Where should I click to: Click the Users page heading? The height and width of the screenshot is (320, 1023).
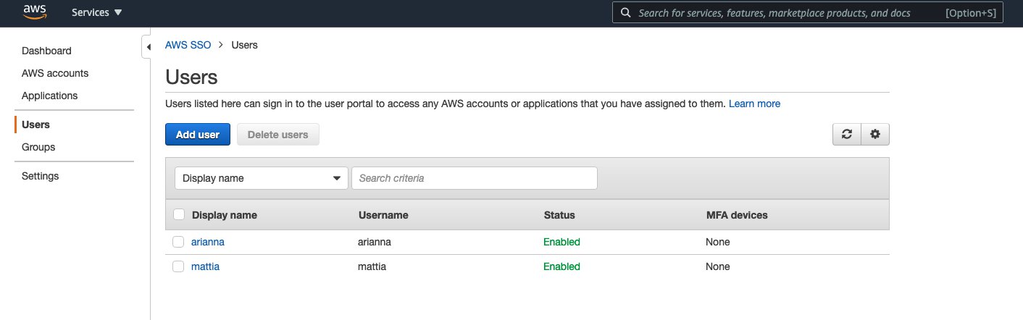click(192, 77)
